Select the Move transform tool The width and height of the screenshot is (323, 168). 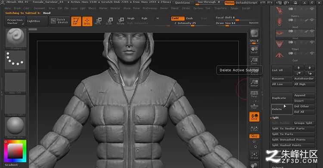98,21
